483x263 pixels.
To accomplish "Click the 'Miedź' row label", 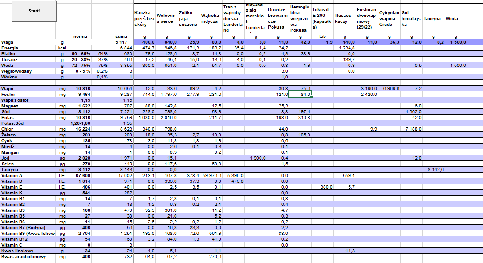I will (8, 147).
